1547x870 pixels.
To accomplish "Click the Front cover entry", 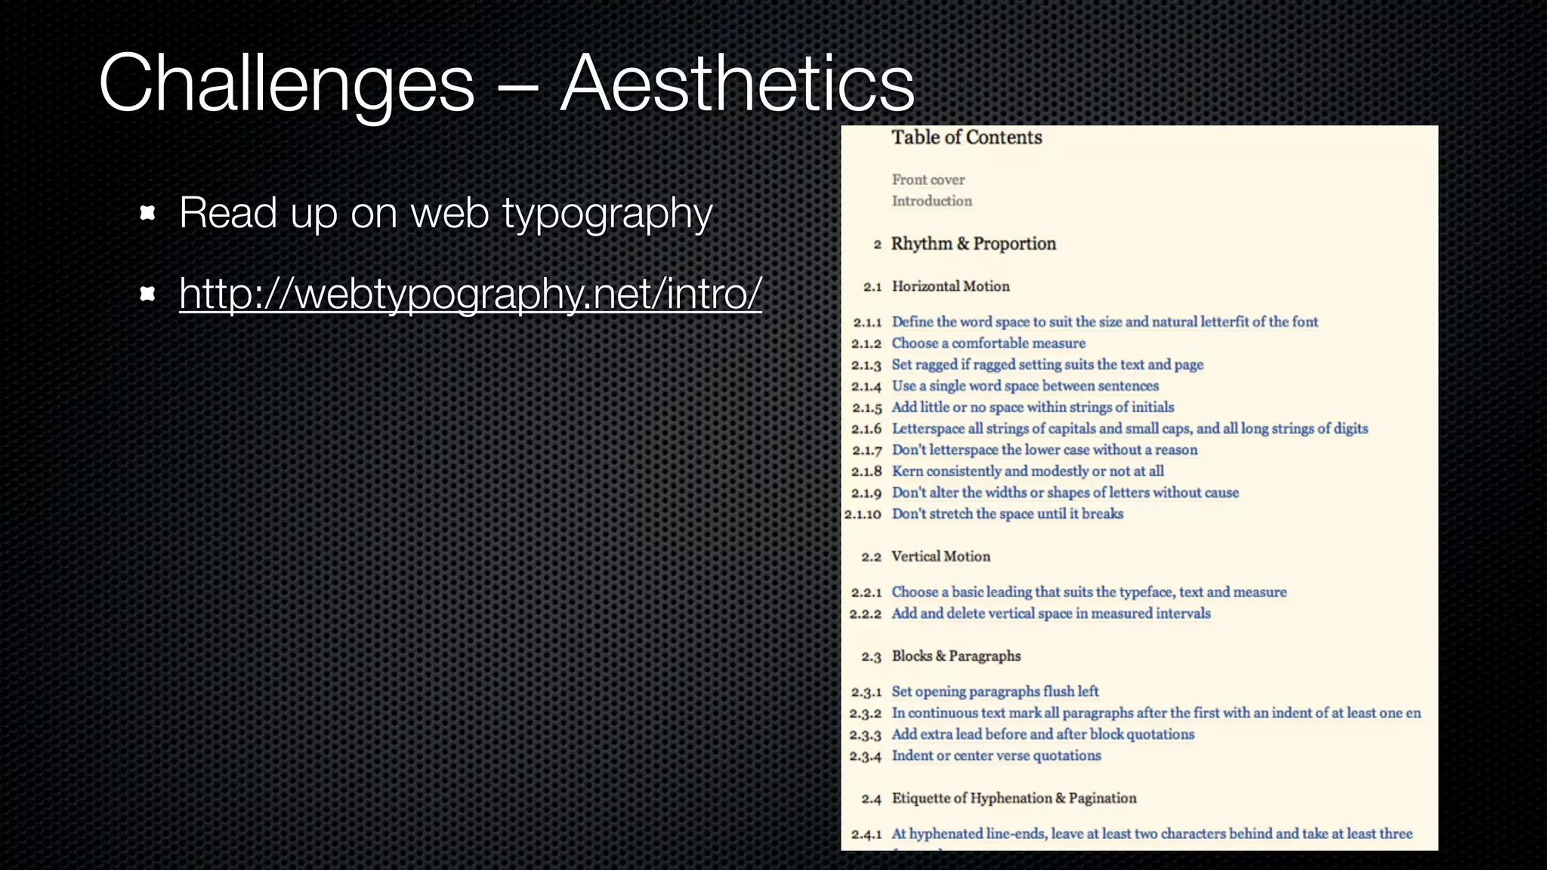I will pyautogui.click(x=928, y=180).
